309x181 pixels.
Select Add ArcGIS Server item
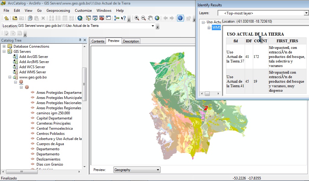click(x=33, y=57)
